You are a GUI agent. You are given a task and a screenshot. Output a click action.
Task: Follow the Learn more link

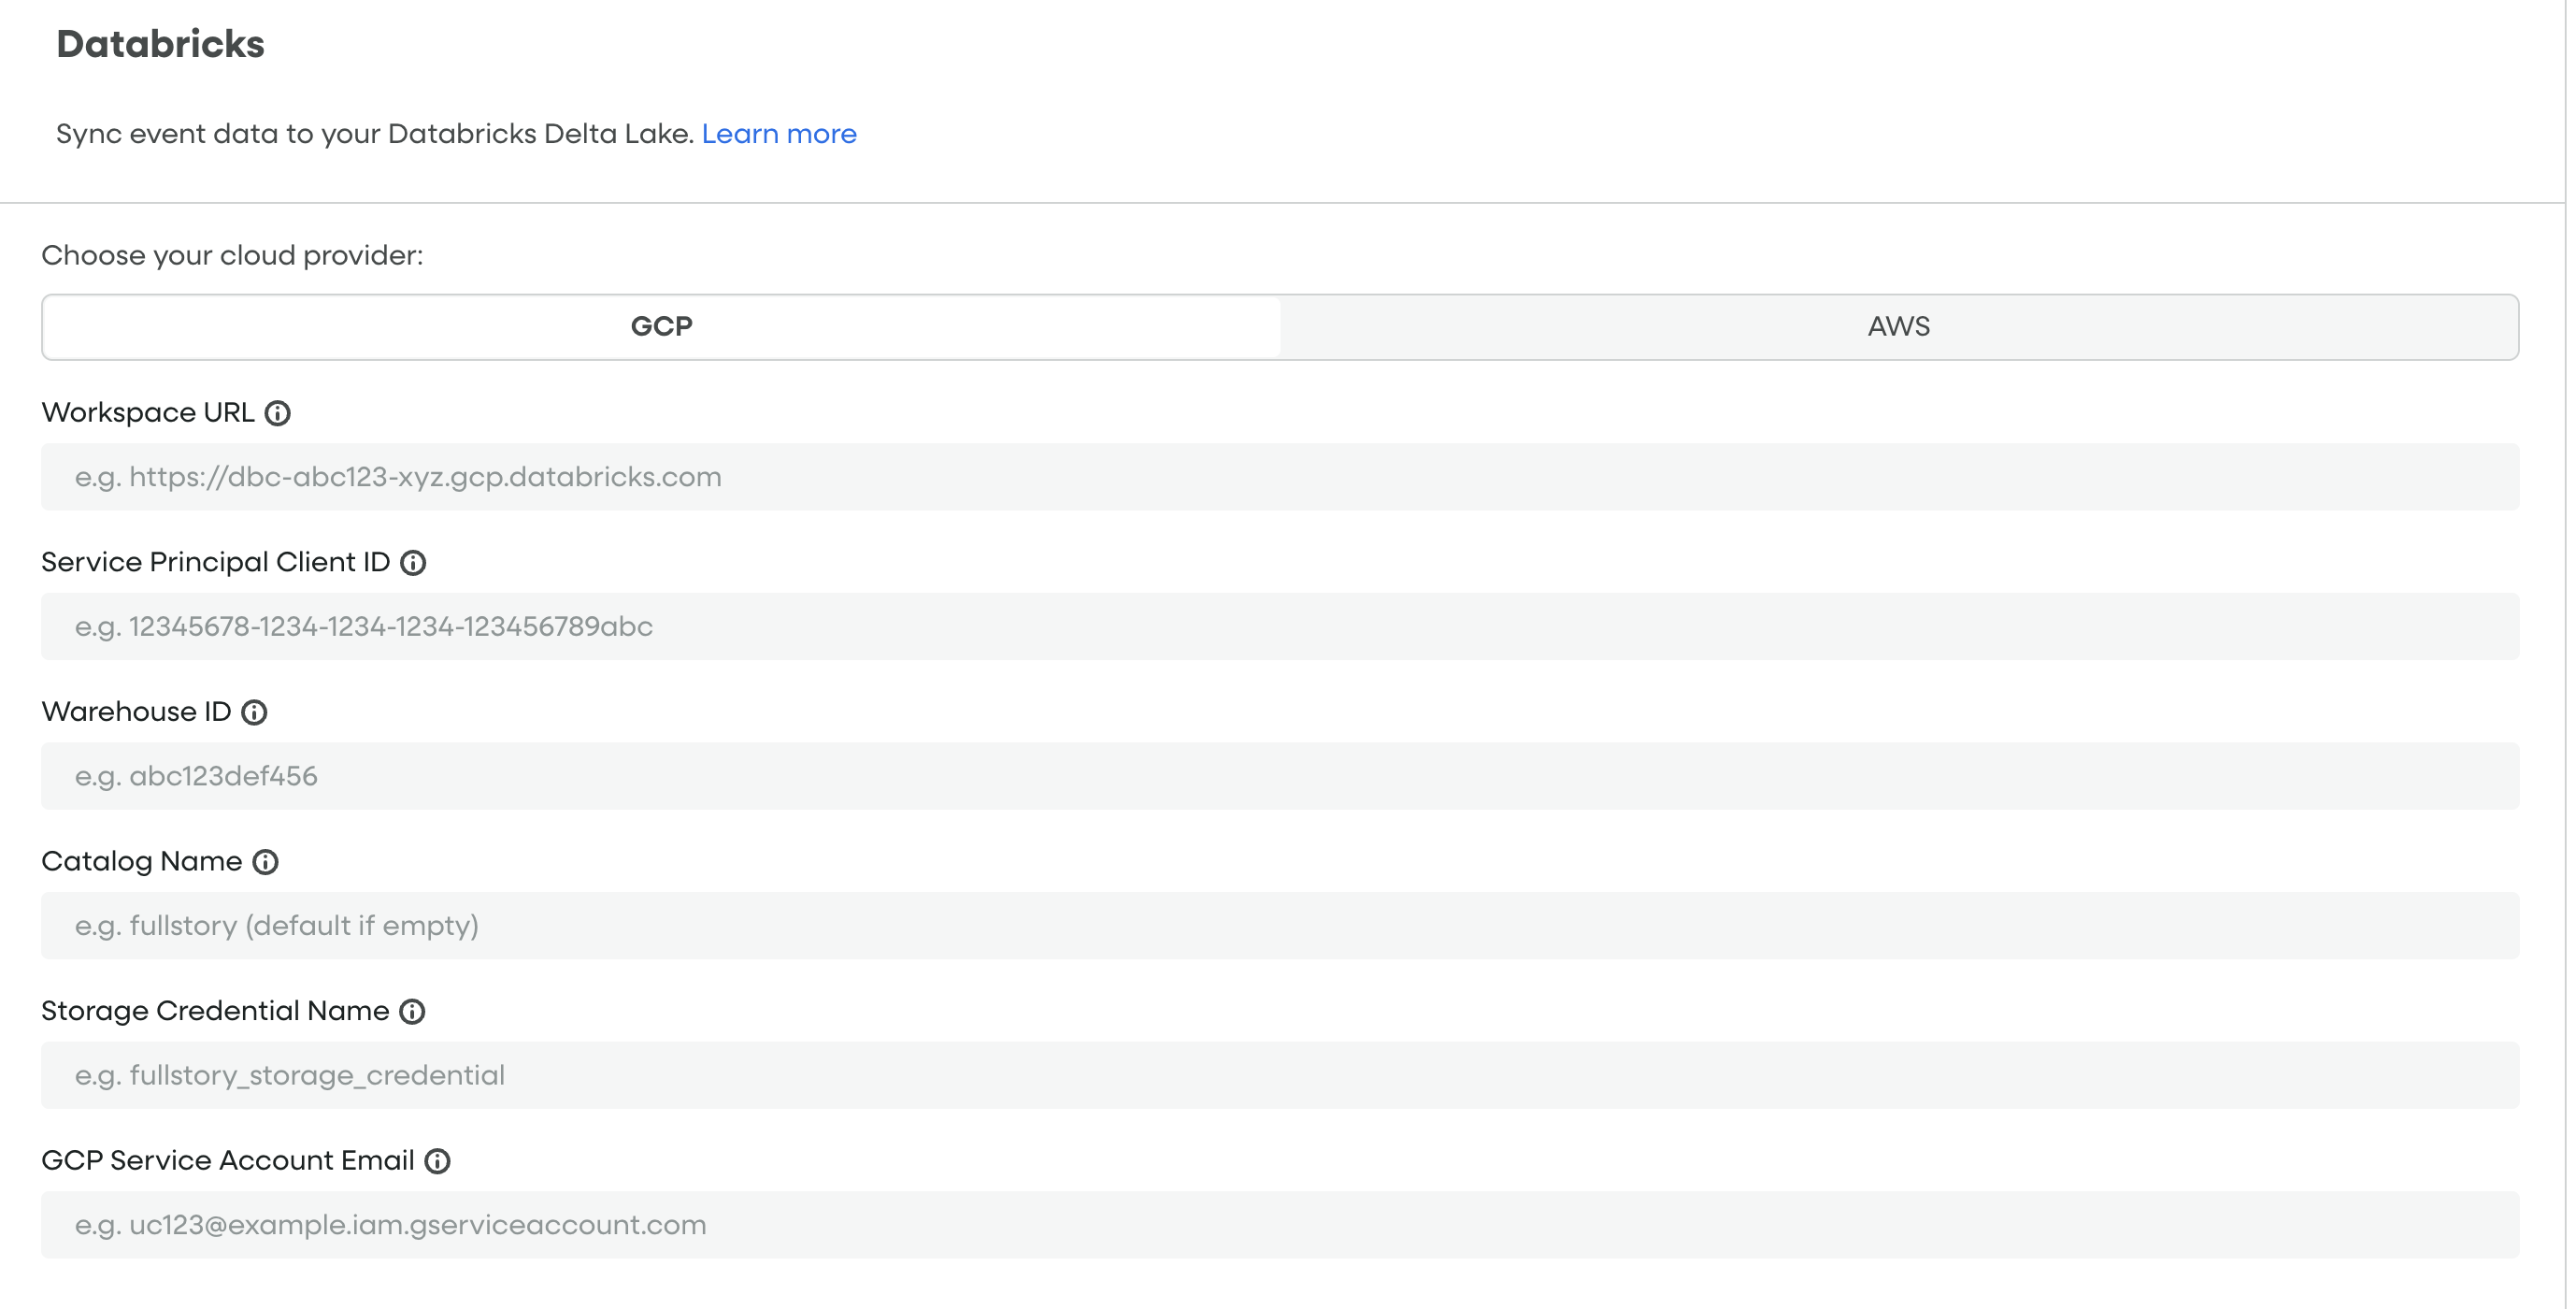click(x=779, y=134)
